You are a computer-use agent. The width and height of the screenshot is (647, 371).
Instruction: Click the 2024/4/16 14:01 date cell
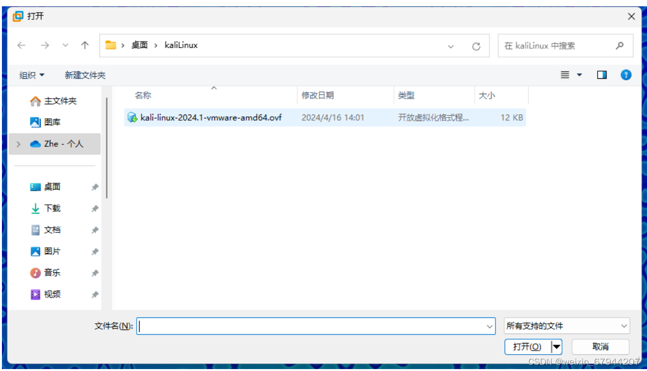click(333, 117)
